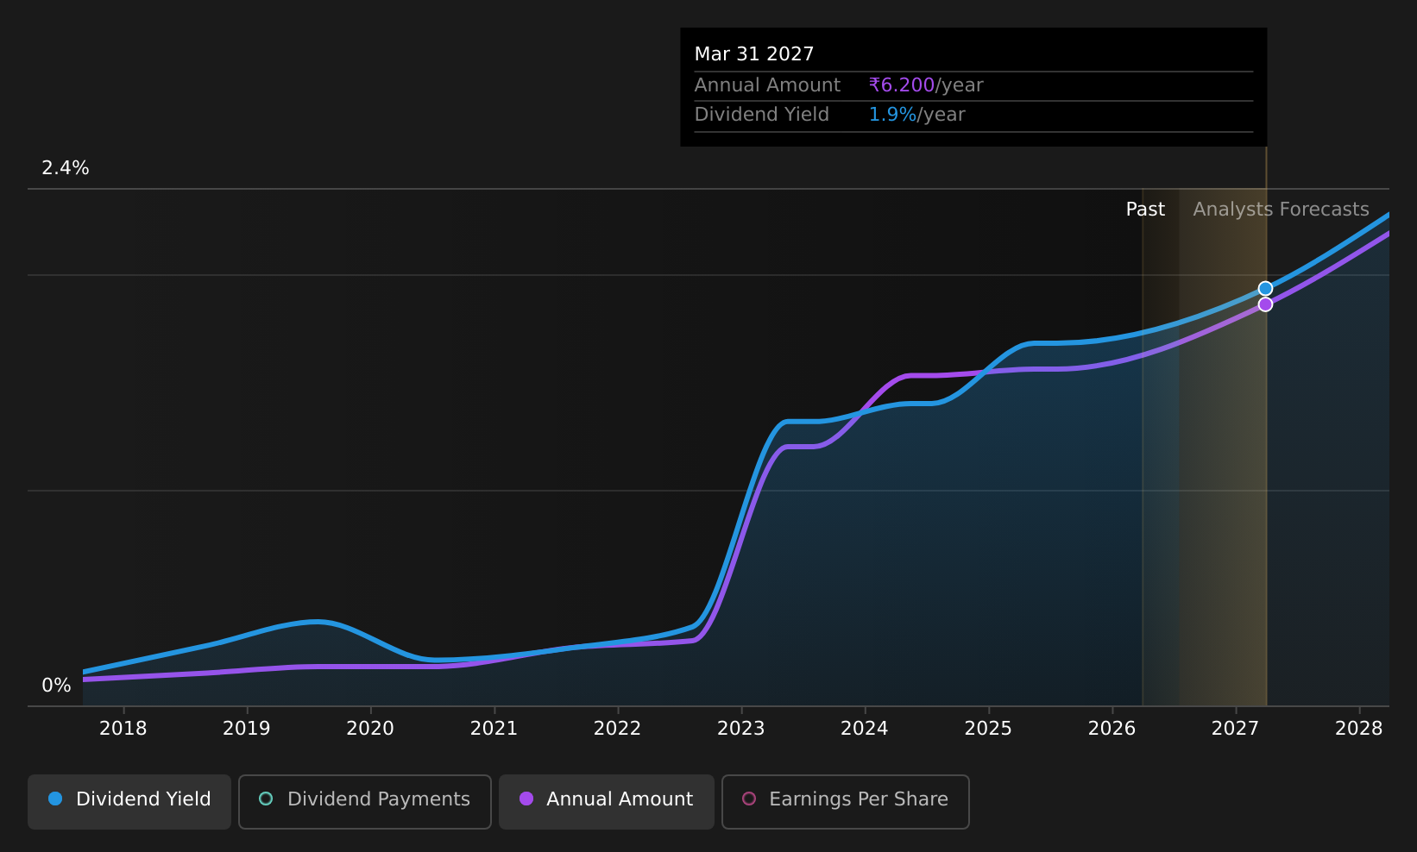Toggle the Dividend Payments series
This screenshot has height=852, width=1417.
pyautogui.click(x=365, y=801)
